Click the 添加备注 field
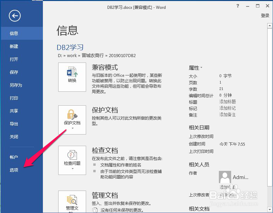The height and width of the screenshot is (213, 273). click(227, 115)
